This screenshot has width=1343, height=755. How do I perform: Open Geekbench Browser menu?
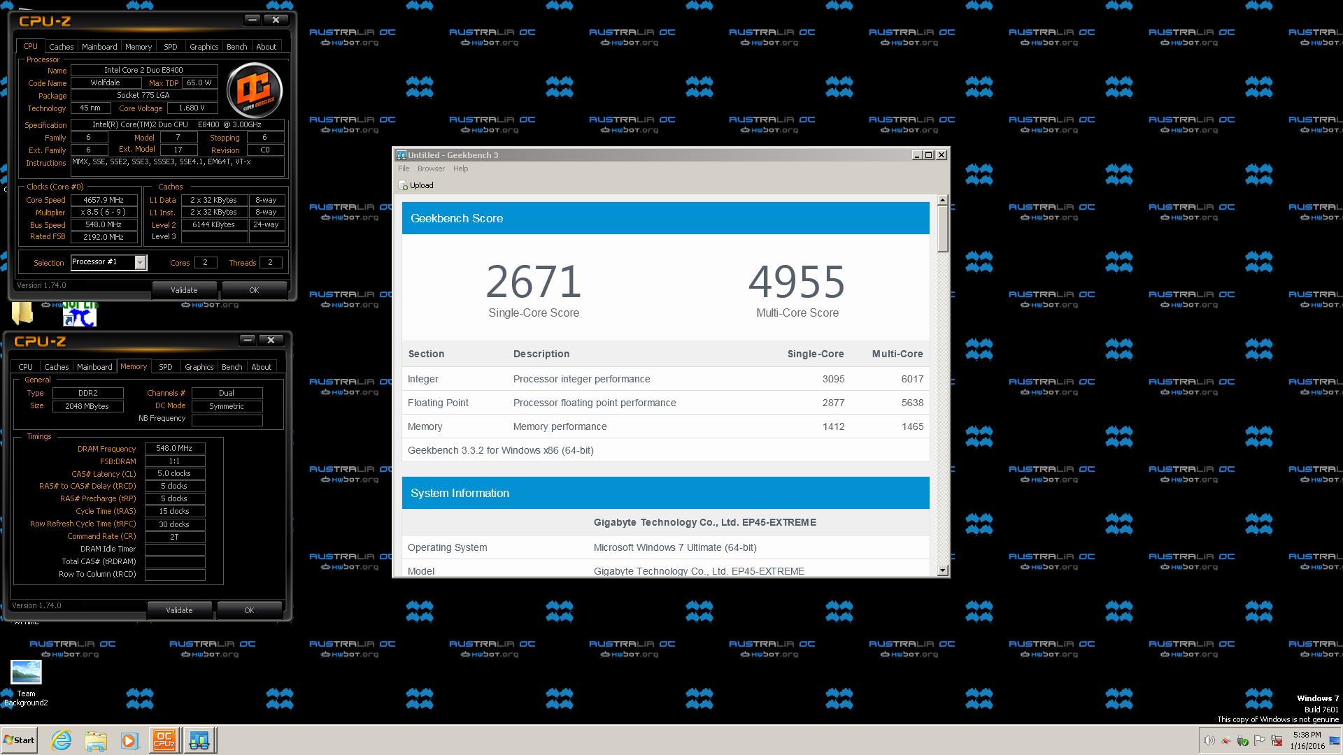click(x=431, y=168)
